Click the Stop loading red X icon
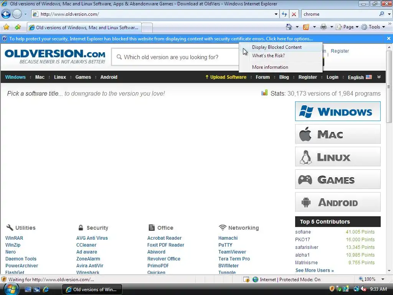Image resolution: width=393 pixels, height=295 pixels. [x=294, y=14]
